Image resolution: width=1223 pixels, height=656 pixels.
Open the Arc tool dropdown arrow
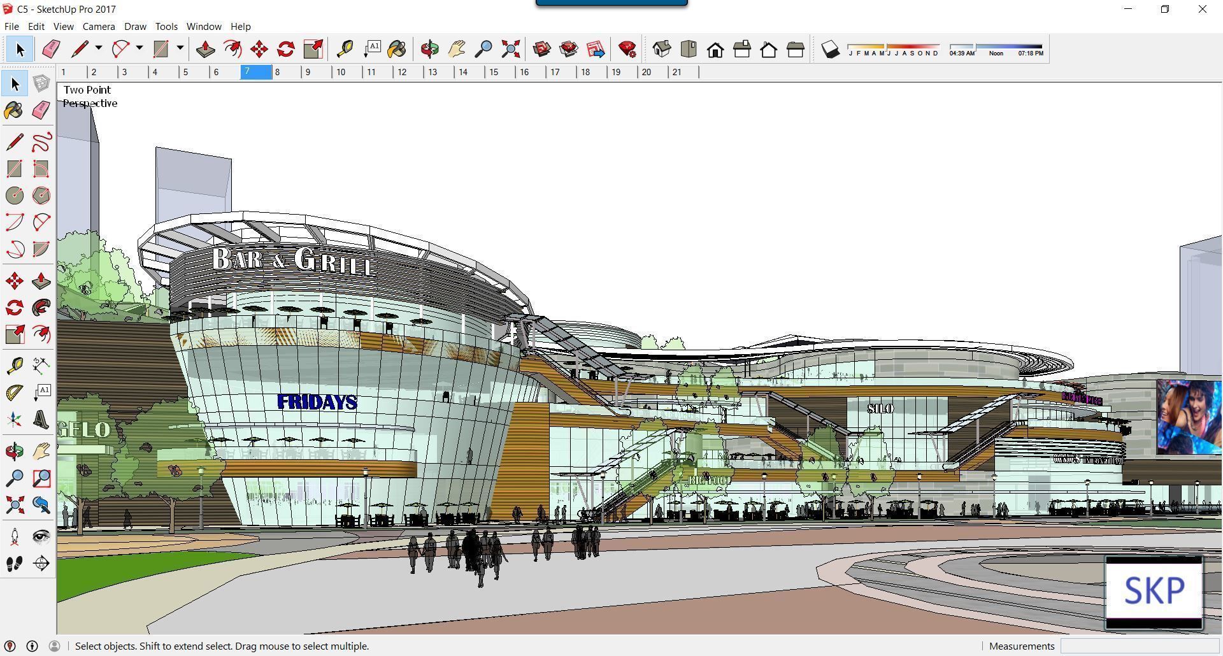coord(139,48)
